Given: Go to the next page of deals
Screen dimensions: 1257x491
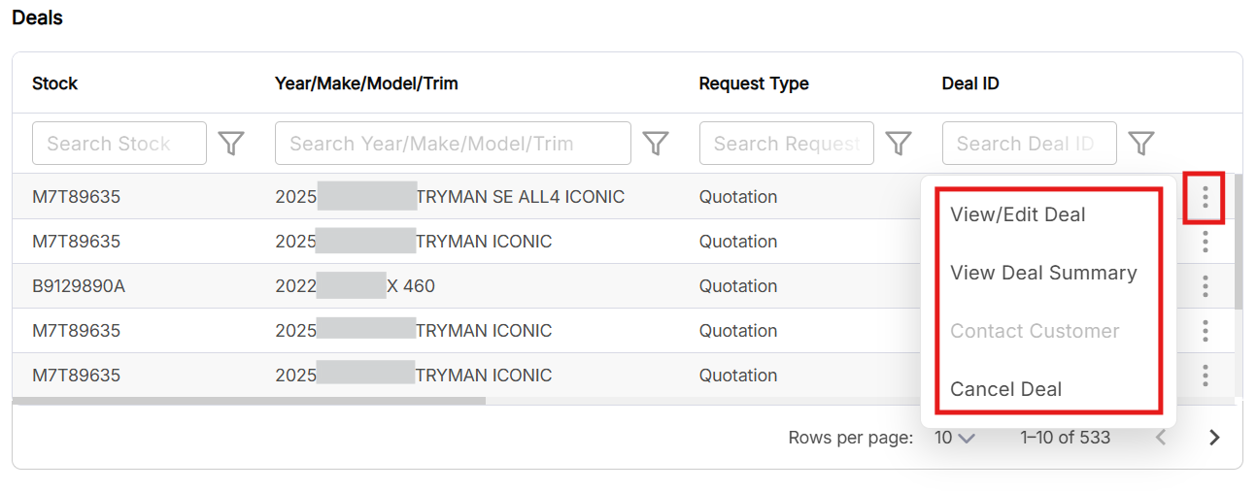Looking at the screenshot, I should 1213,438.
